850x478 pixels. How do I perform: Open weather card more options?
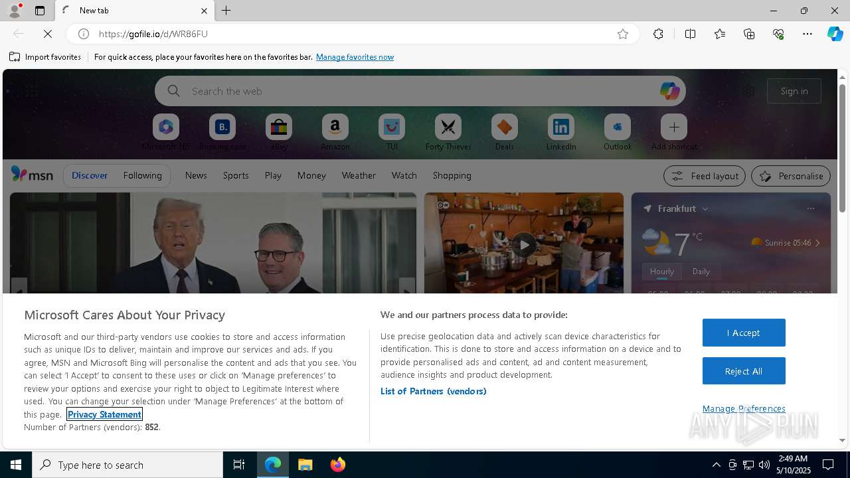[x=810, y=208]
